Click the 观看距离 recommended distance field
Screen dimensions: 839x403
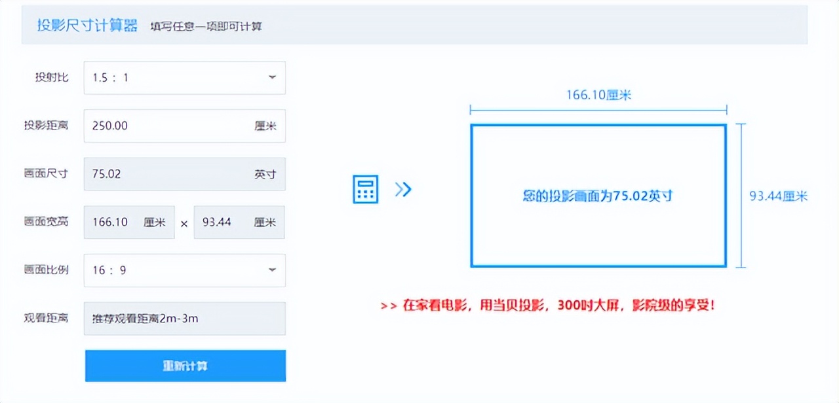pos(184,319)
